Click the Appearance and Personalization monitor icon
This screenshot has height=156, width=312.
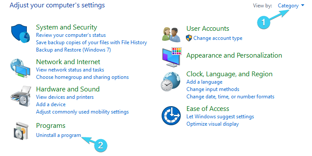point(172,57)
